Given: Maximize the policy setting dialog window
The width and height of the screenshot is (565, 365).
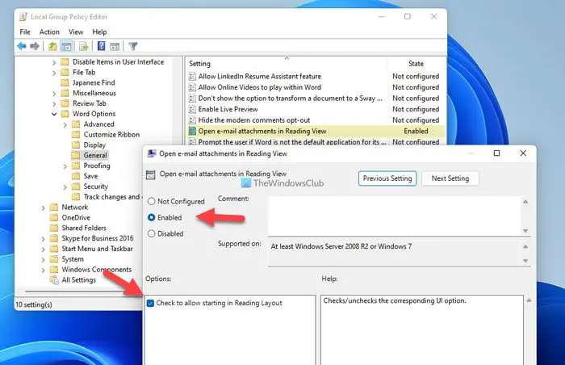Looking at the screenshot, I should [x=496, y=153].
